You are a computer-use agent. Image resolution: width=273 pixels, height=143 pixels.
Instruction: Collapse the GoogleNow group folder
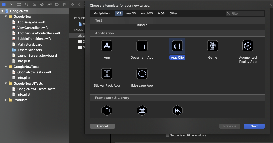[x=6, y=16]
